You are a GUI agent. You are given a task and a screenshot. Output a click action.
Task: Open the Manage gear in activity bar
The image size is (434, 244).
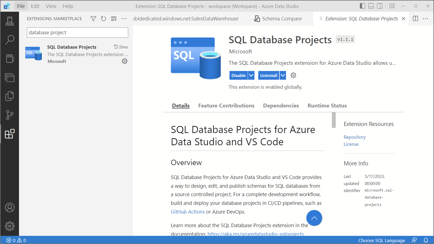coord(10,226)
